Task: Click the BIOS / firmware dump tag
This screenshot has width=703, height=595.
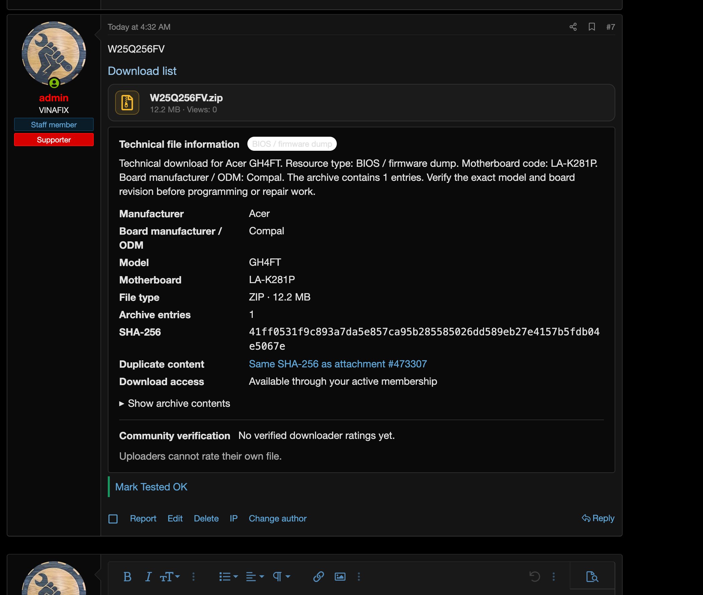Action: (292, 144)
